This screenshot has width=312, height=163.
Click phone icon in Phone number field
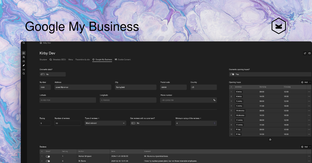tap(214, 100)
